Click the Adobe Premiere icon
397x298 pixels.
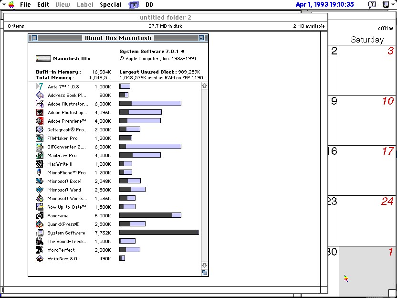coord(40,121)
